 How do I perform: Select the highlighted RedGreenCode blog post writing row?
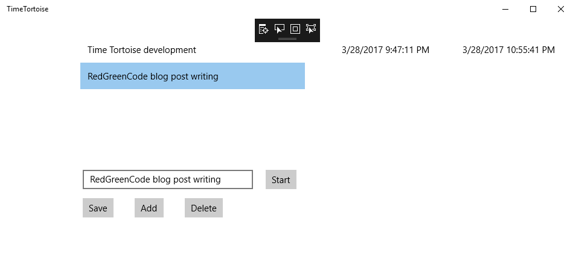[x=192, y=76]
